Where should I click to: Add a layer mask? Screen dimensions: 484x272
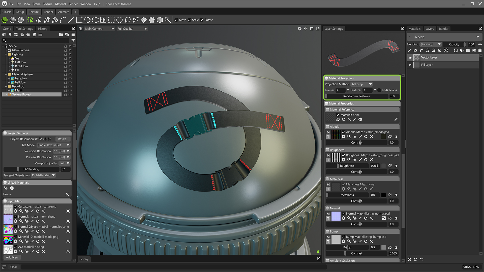click(x=456, y=50)
